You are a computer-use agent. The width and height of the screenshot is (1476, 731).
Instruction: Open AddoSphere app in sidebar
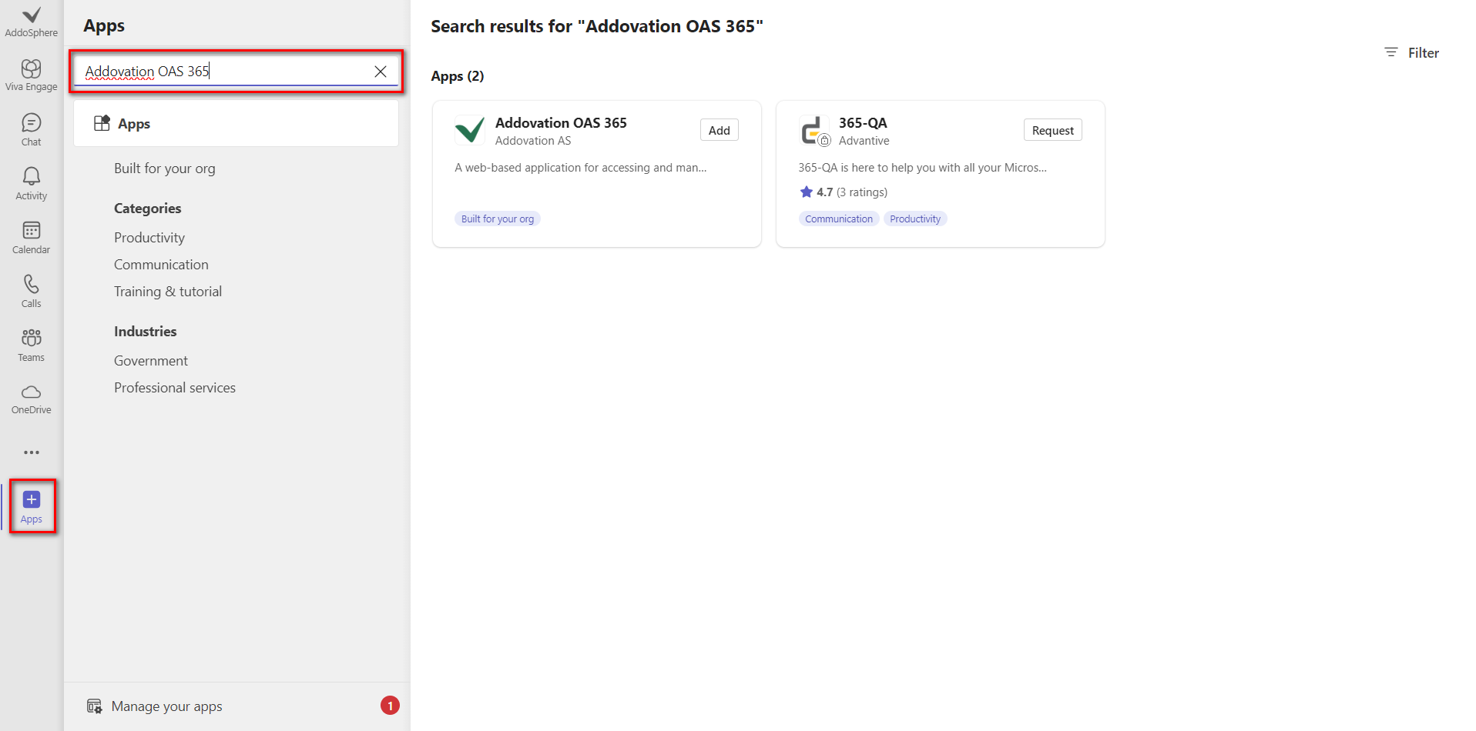pyautogui.click(x=31, y=22)
